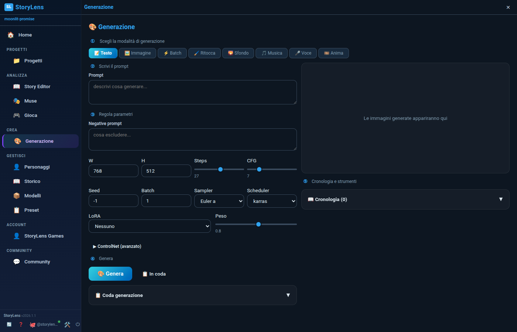Switch to the Testo mode tab
The height and width of the screenshot is (332, 517).
pos(103,53)
